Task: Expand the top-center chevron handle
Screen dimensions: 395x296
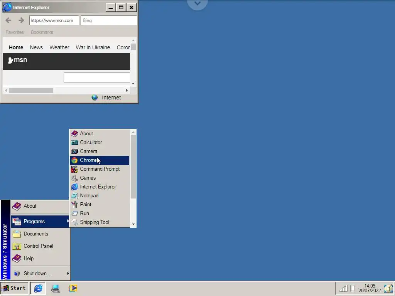Action: coord(197,3)
